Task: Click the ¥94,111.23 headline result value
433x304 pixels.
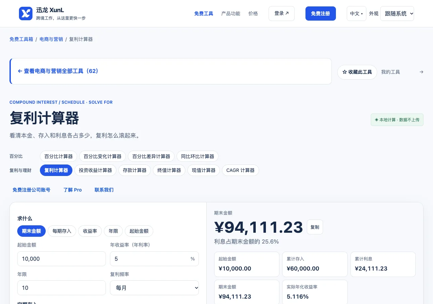Action: (259, 227)
